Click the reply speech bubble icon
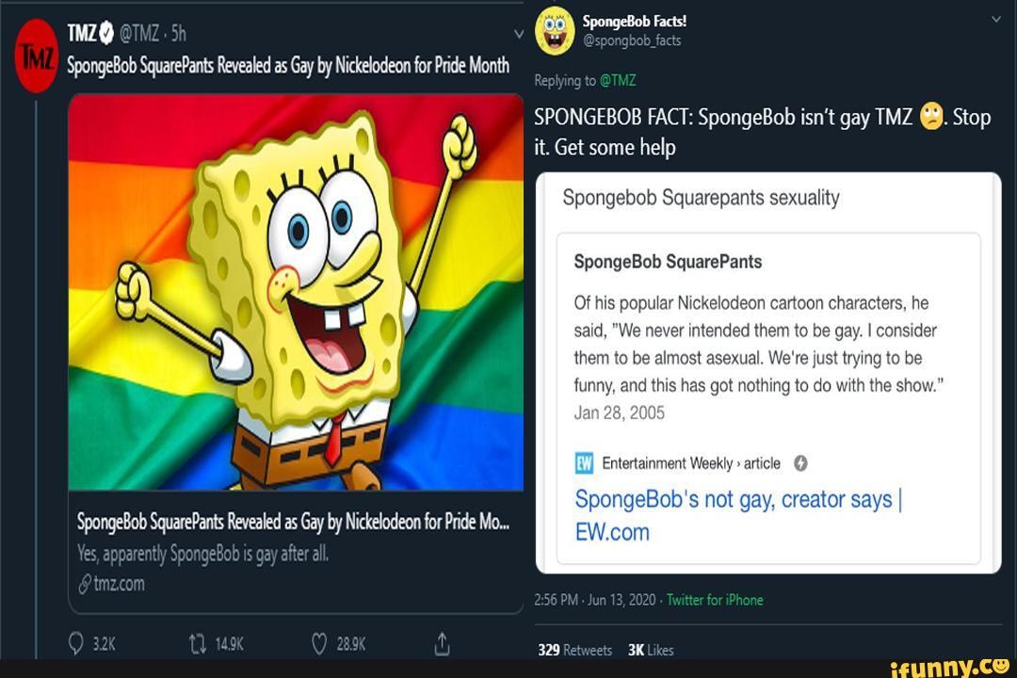The image size is (1017, 678). tap(75, 644)
